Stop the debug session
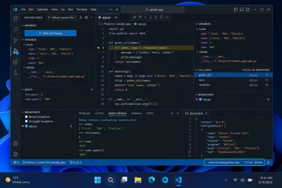 [162, 17]
